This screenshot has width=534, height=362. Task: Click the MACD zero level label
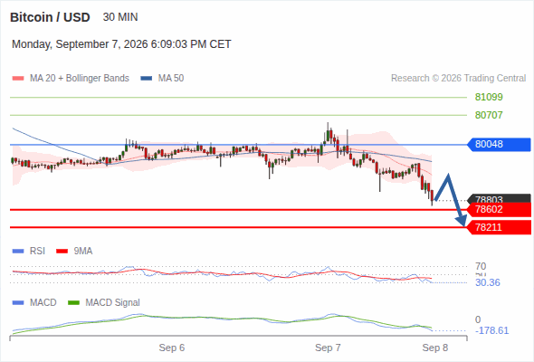(x=478, y=319)
